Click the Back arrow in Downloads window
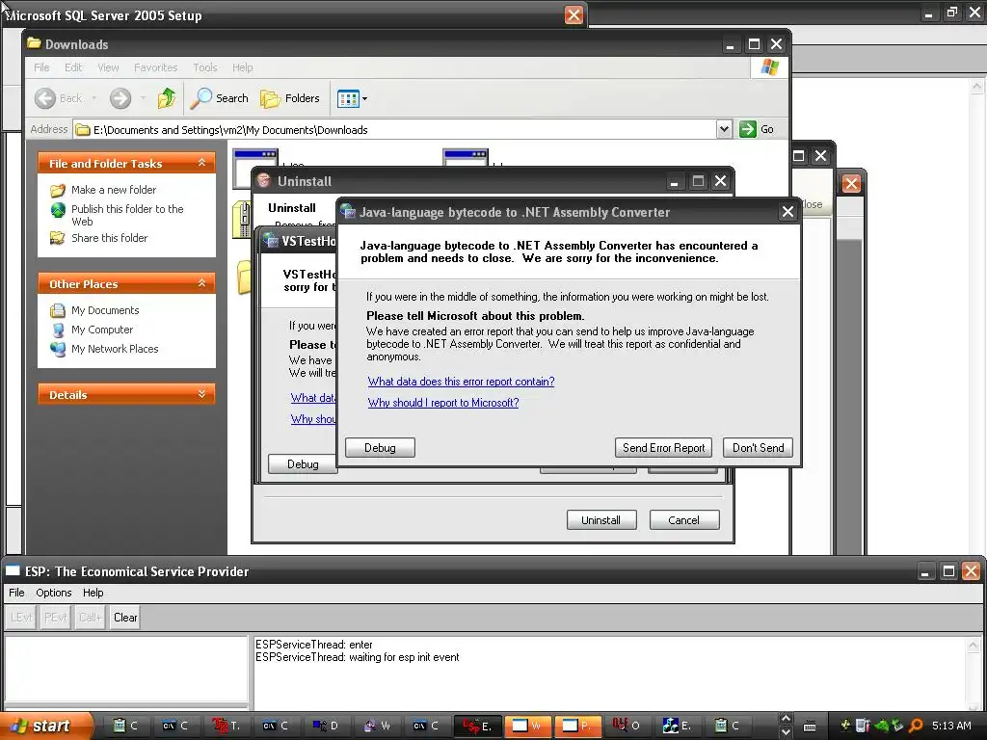Viewport: 987px width, 740px height. pyautogui.click(x=44, y=98)
